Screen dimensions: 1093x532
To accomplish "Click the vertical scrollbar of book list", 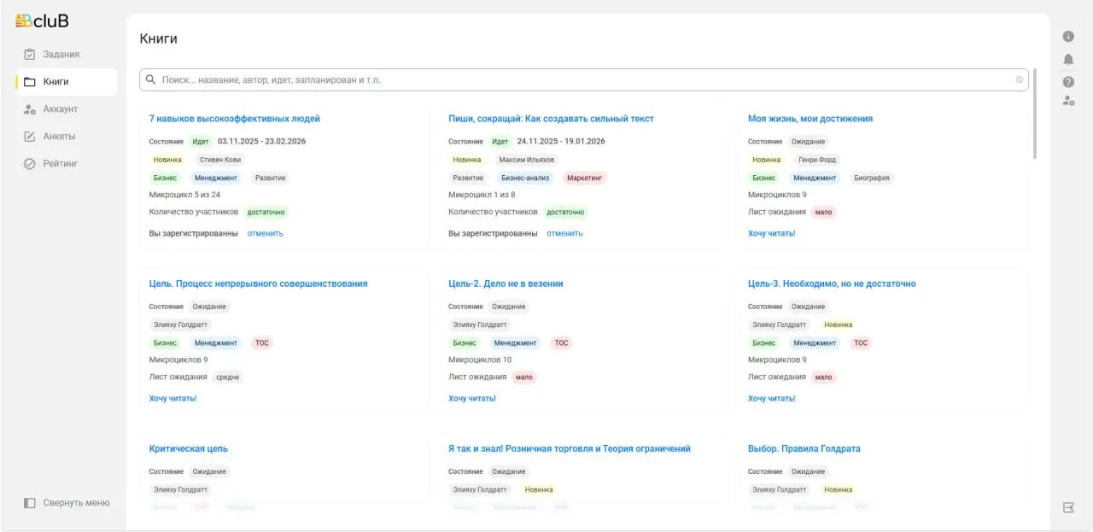I will point(1036,114).
